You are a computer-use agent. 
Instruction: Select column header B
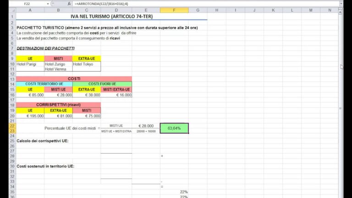click(58, 11)
